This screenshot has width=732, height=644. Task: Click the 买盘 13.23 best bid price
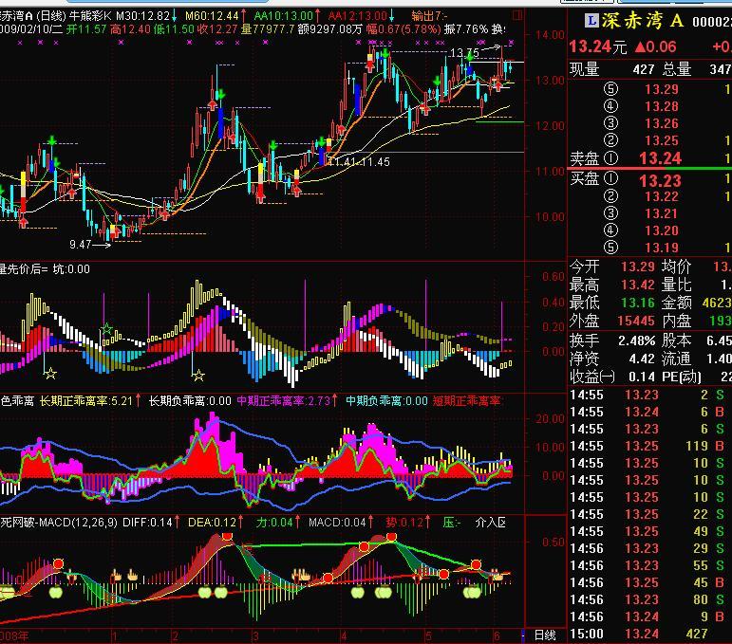tap(660, 180)
